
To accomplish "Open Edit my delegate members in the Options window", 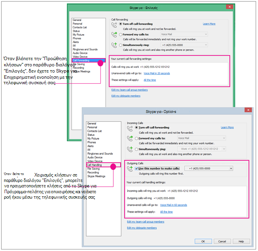I will pos(142,228).
